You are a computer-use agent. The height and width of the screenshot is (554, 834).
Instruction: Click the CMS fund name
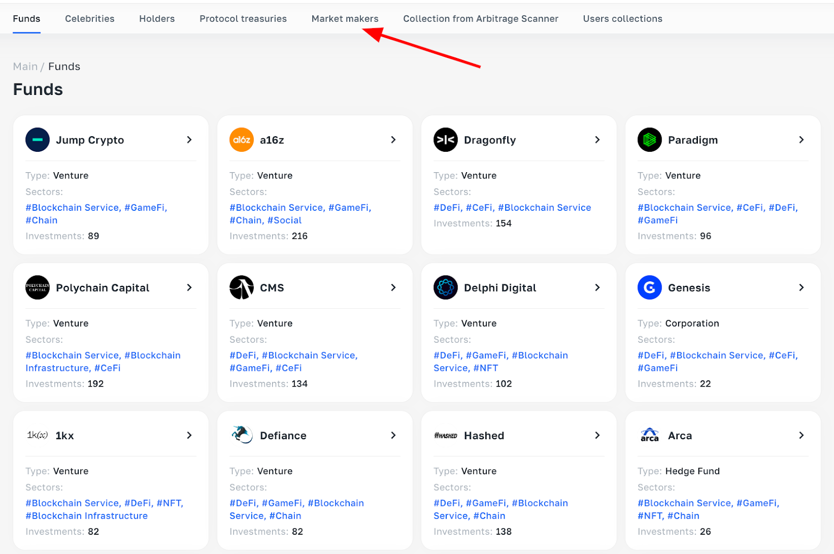coord(272,288)
